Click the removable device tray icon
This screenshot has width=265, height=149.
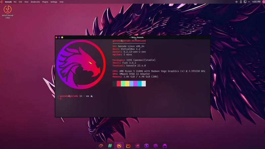[241, 2]
